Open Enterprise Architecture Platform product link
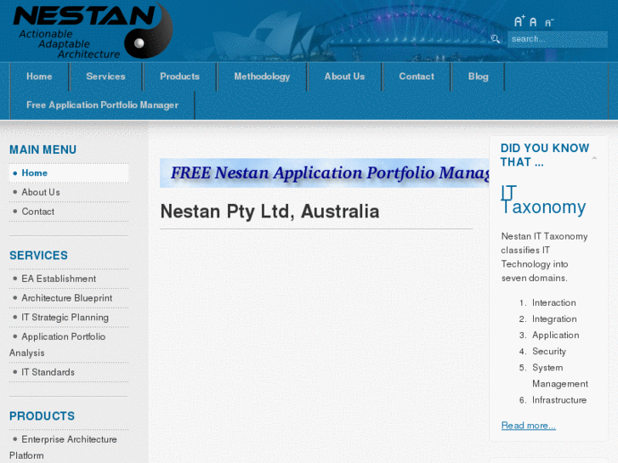This screenshot has height=463, width=618. pos(69,447)
